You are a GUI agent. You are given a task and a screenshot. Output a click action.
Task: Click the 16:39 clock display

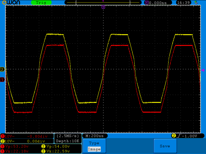tap(183, 3)
